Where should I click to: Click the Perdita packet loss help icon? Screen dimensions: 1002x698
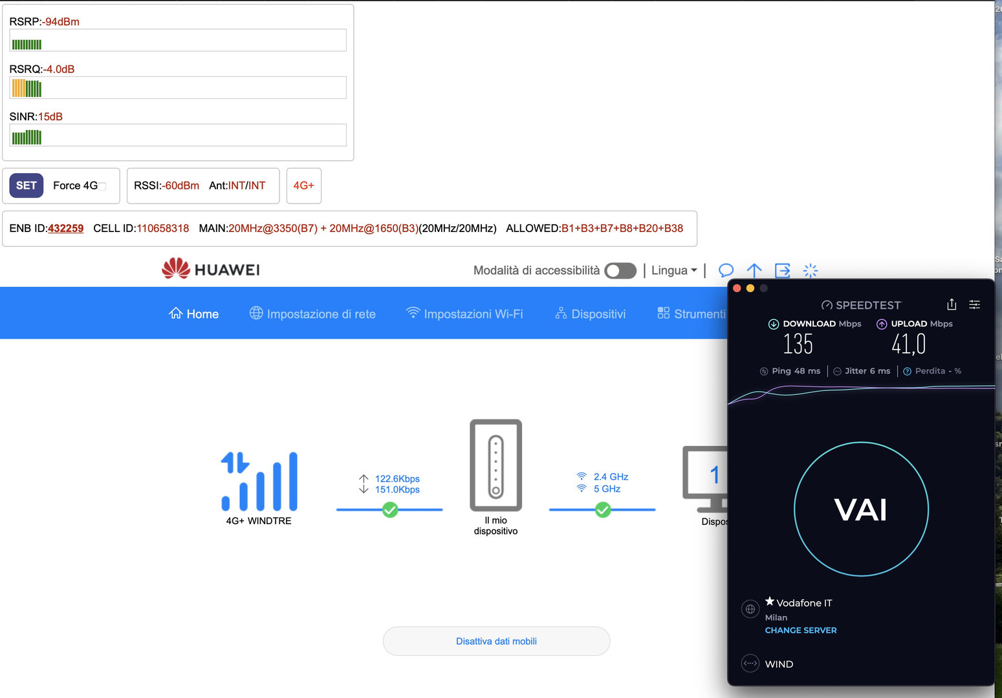(x=907, y=371)
